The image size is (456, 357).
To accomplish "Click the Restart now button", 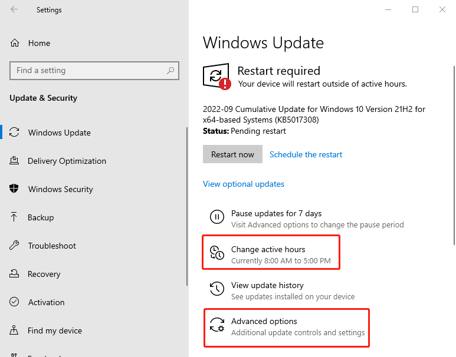I will click(232, 154).
